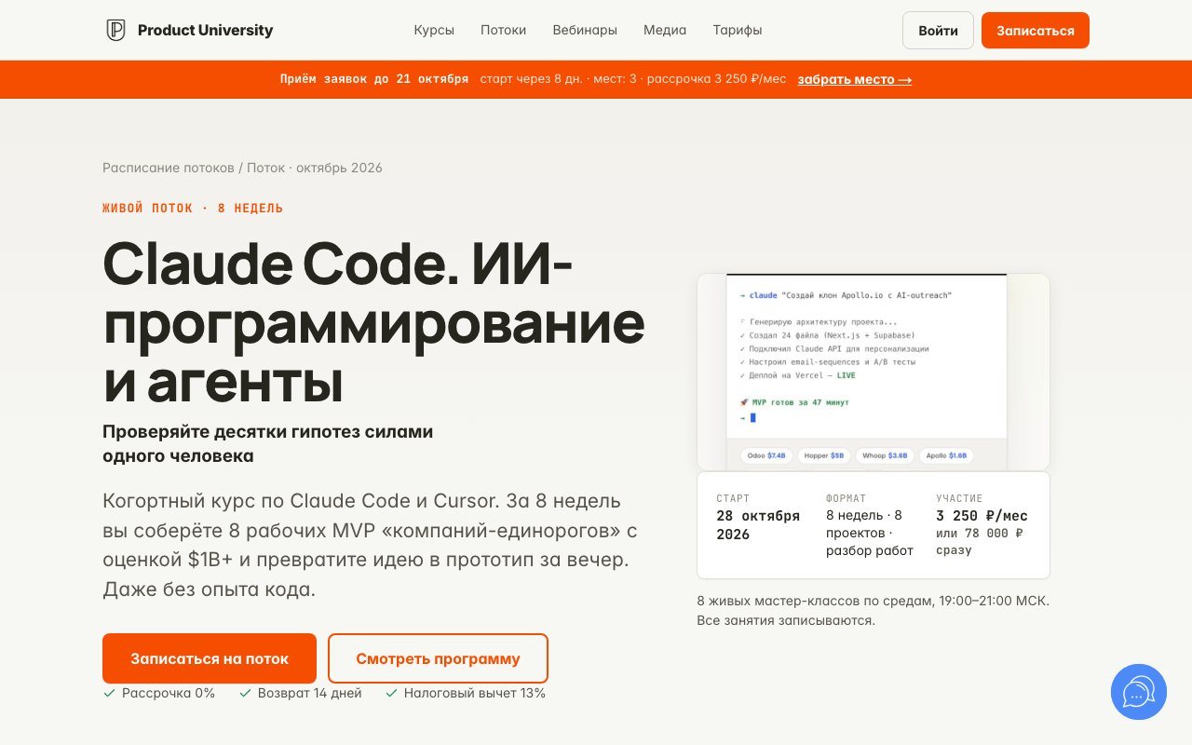Click the Apollo $1.6B chip

pos(946,456)
